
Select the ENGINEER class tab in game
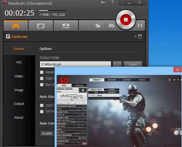click(112, 80)
